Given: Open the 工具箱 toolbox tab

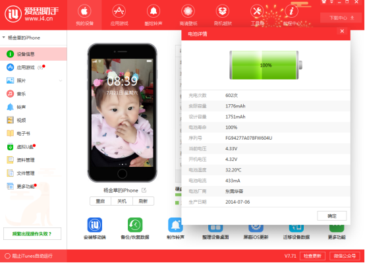Looking at the screenshot, I should pos(257,15).
